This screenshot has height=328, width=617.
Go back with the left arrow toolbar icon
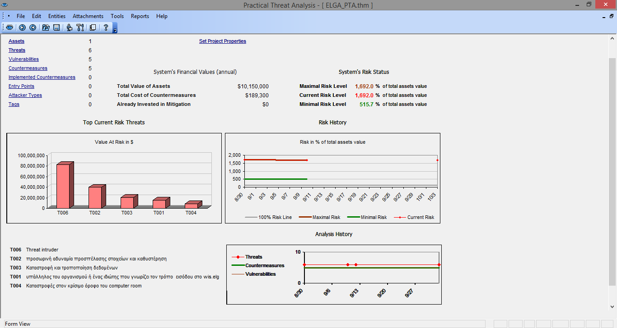click(x=22, y=27)
